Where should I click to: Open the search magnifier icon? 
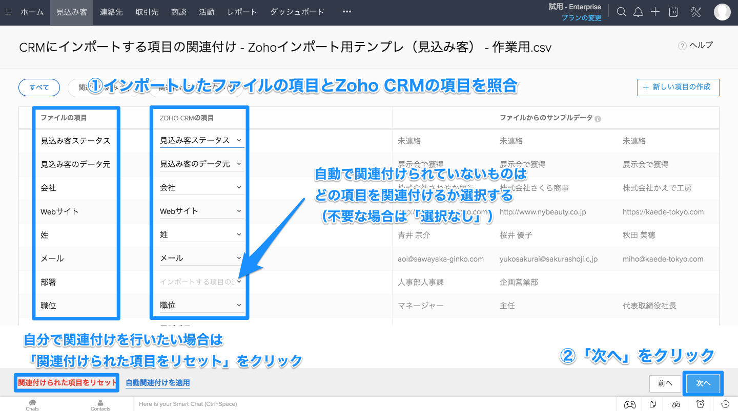622,12
